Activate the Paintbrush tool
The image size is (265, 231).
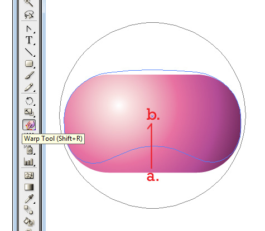click(29, 75)
